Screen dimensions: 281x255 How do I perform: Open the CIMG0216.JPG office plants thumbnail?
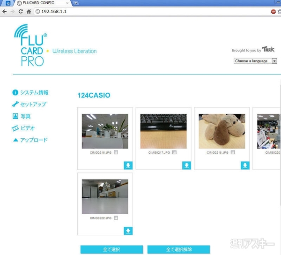click(105, 131)
